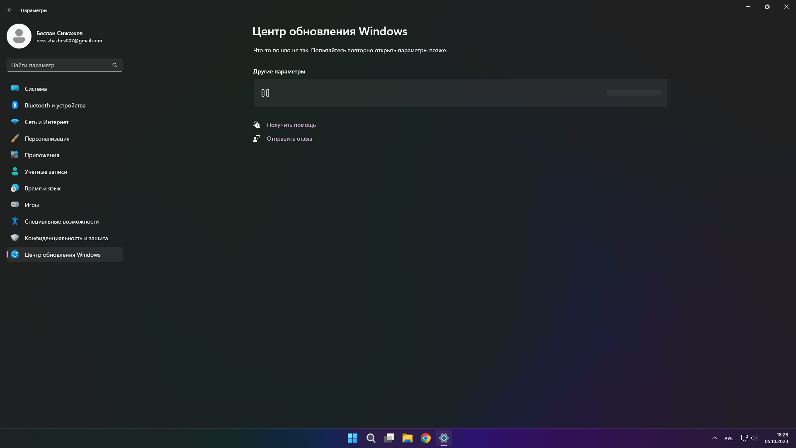Viewport: 796px width, 448px height.
Task: Click Отправить отзыв link
Action: pos(289,139)
